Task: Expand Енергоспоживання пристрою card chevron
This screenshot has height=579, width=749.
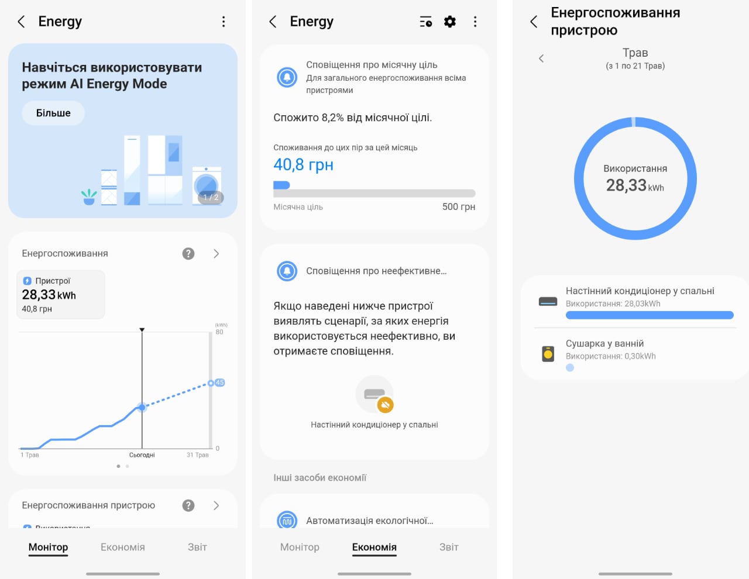Action: coord(217,505)
